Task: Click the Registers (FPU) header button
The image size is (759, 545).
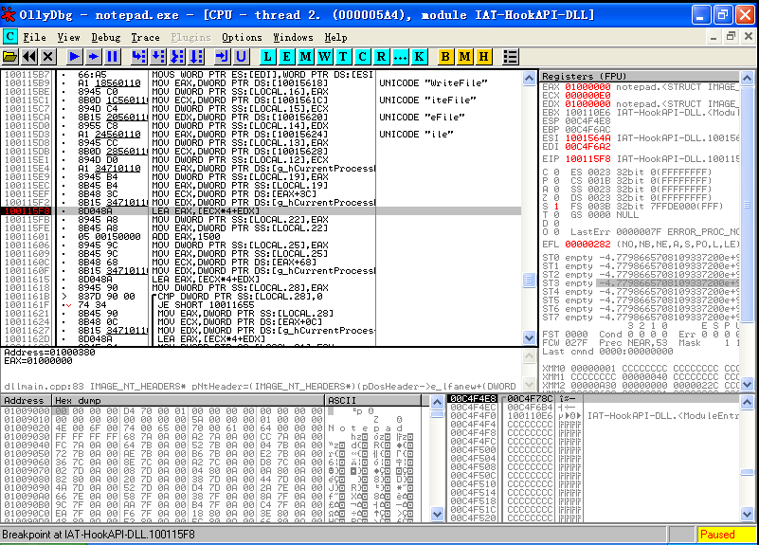Action: pyautogui.click(x=640, y=76)
